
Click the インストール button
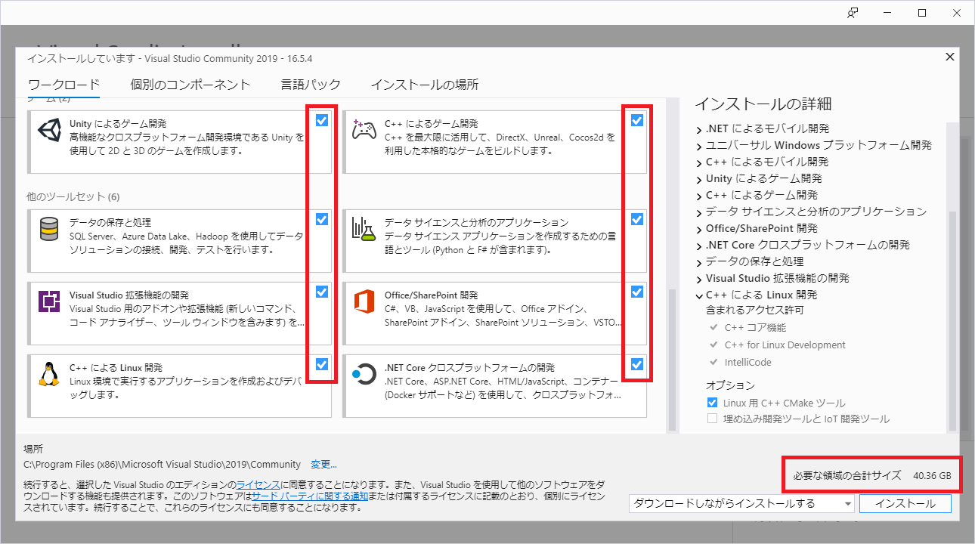click(x=905, y=503)
